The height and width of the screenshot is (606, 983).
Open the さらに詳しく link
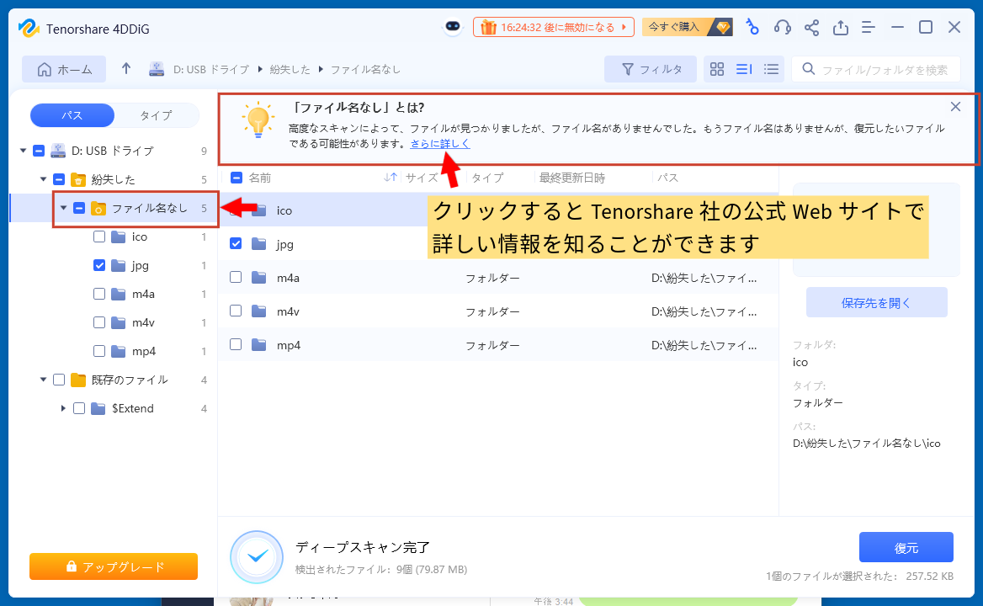tap(440, 144)
